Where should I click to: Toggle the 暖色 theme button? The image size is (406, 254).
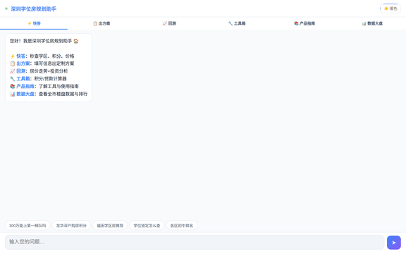pyautogui.click(x=390, y=8)
